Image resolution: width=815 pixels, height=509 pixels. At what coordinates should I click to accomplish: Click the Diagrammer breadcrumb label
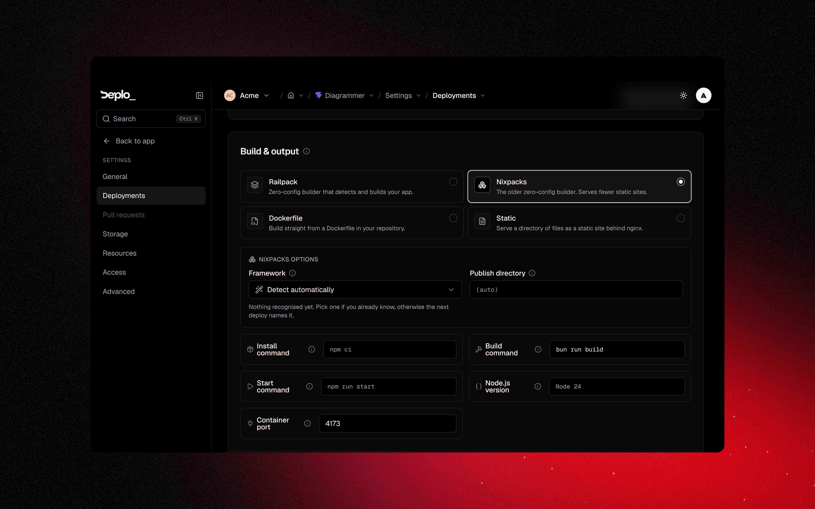click(x=345, y=96)
